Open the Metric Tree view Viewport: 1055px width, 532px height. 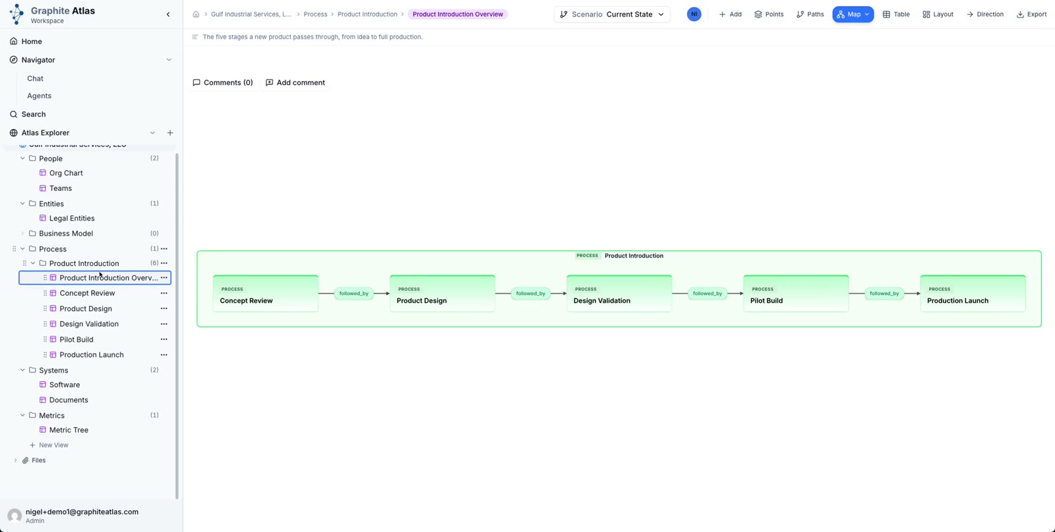coord(69,431)
